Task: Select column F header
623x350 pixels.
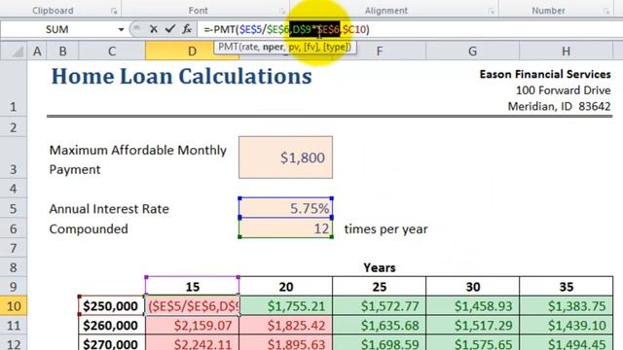Action: 379,52
